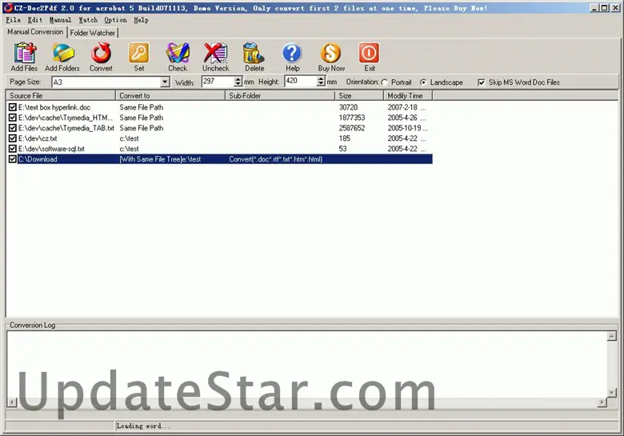
Task: Click the [With Same File Tree]e:\test cell
Action: click(x=160, y=159)
